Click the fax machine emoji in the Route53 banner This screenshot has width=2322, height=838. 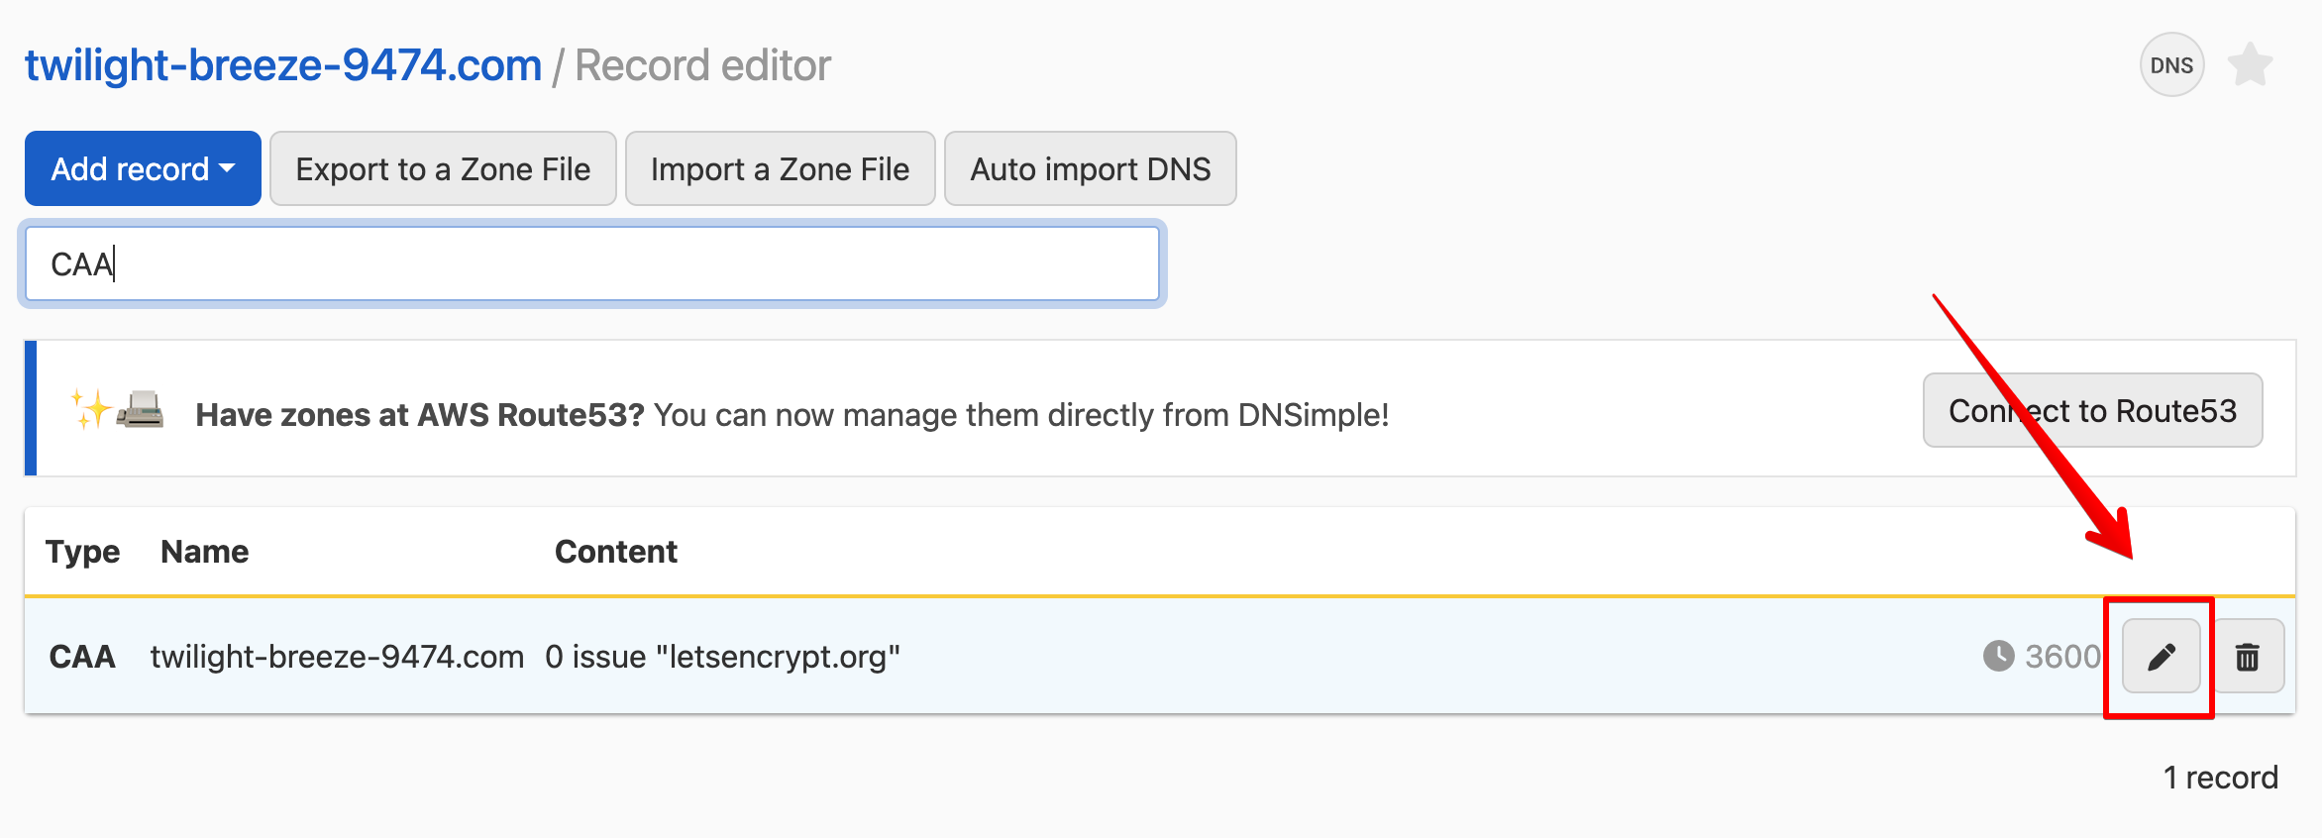click(x=141, y=413)
